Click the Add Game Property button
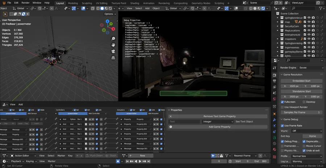The image size is (326, 168). click(220, 127)
